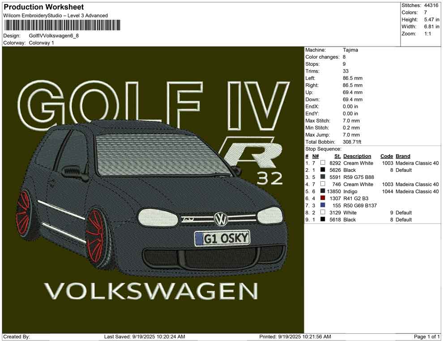Click the car's windshield in the preview
Image resolution: width=443 pixels, height=341 pixels.
point(157,154)
